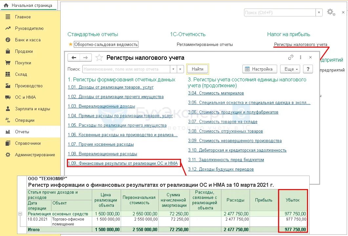Click the top Поиск (Ctrl+F) input field

280,12
